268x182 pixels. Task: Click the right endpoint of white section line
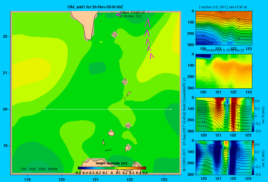171,109
